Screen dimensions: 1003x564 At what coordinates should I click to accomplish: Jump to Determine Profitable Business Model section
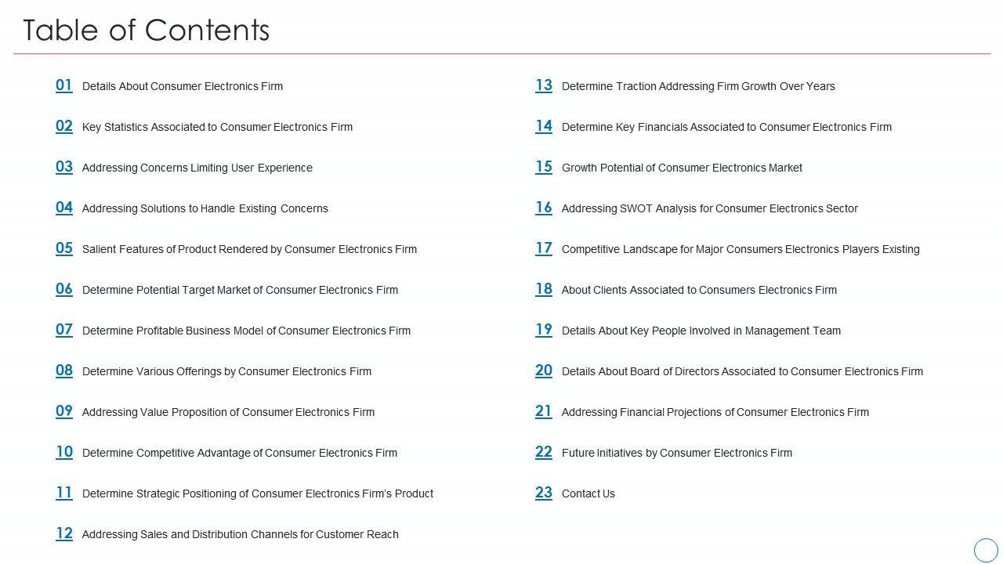coord(246,331)
